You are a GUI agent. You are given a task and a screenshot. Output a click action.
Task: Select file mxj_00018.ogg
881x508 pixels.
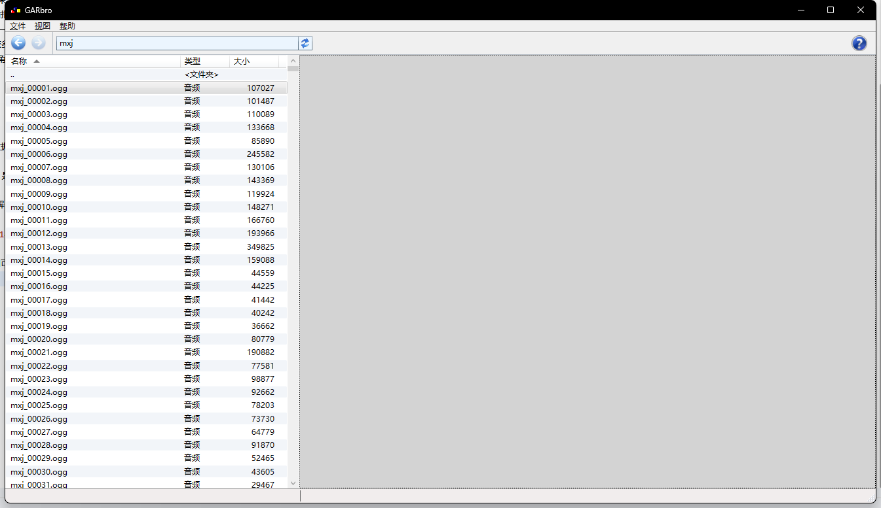click(146, 313)
